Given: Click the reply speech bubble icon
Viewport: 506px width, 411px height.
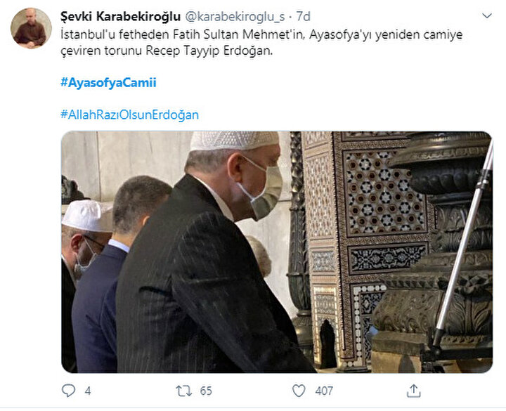Looking at the screenshot, I should coord(68,391).
